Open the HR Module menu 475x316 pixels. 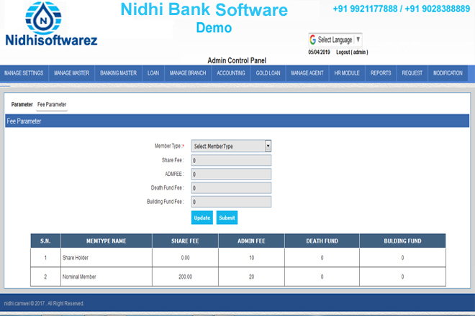(347, 73)
